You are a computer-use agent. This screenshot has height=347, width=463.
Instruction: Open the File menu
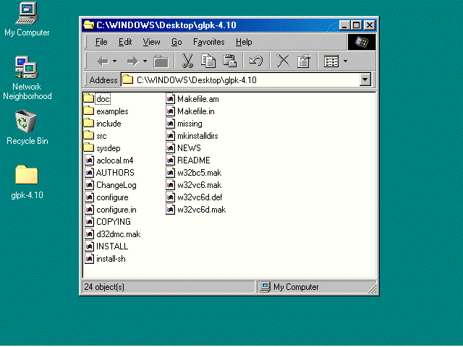click(101, 42)
